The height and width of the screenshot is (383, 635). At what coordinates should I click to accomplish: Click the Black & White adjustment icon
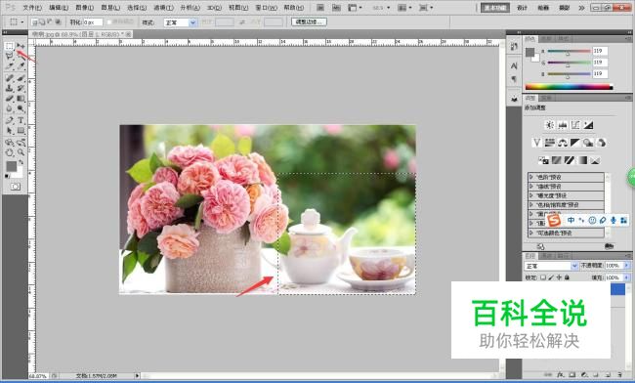click(x=575, y=143)
